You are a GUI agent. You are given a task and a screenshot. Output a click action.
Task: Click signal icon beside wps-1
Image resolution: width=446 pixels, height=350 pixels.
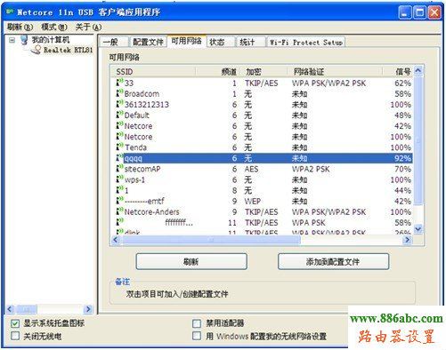tap(119, 179)
